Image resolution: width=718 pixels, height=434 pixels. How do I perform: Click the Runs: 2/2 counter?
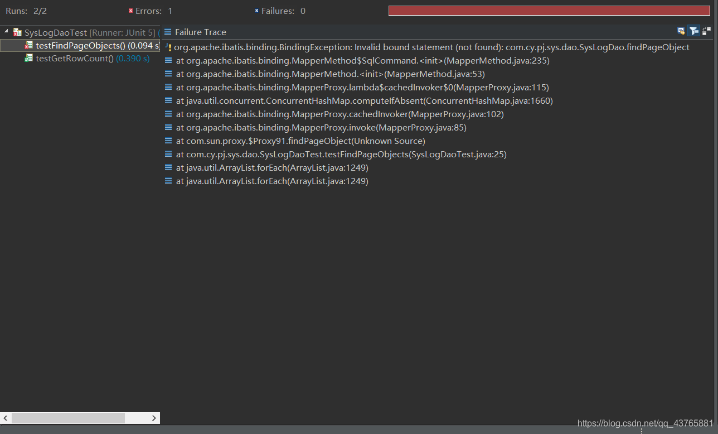click(26, 11)
